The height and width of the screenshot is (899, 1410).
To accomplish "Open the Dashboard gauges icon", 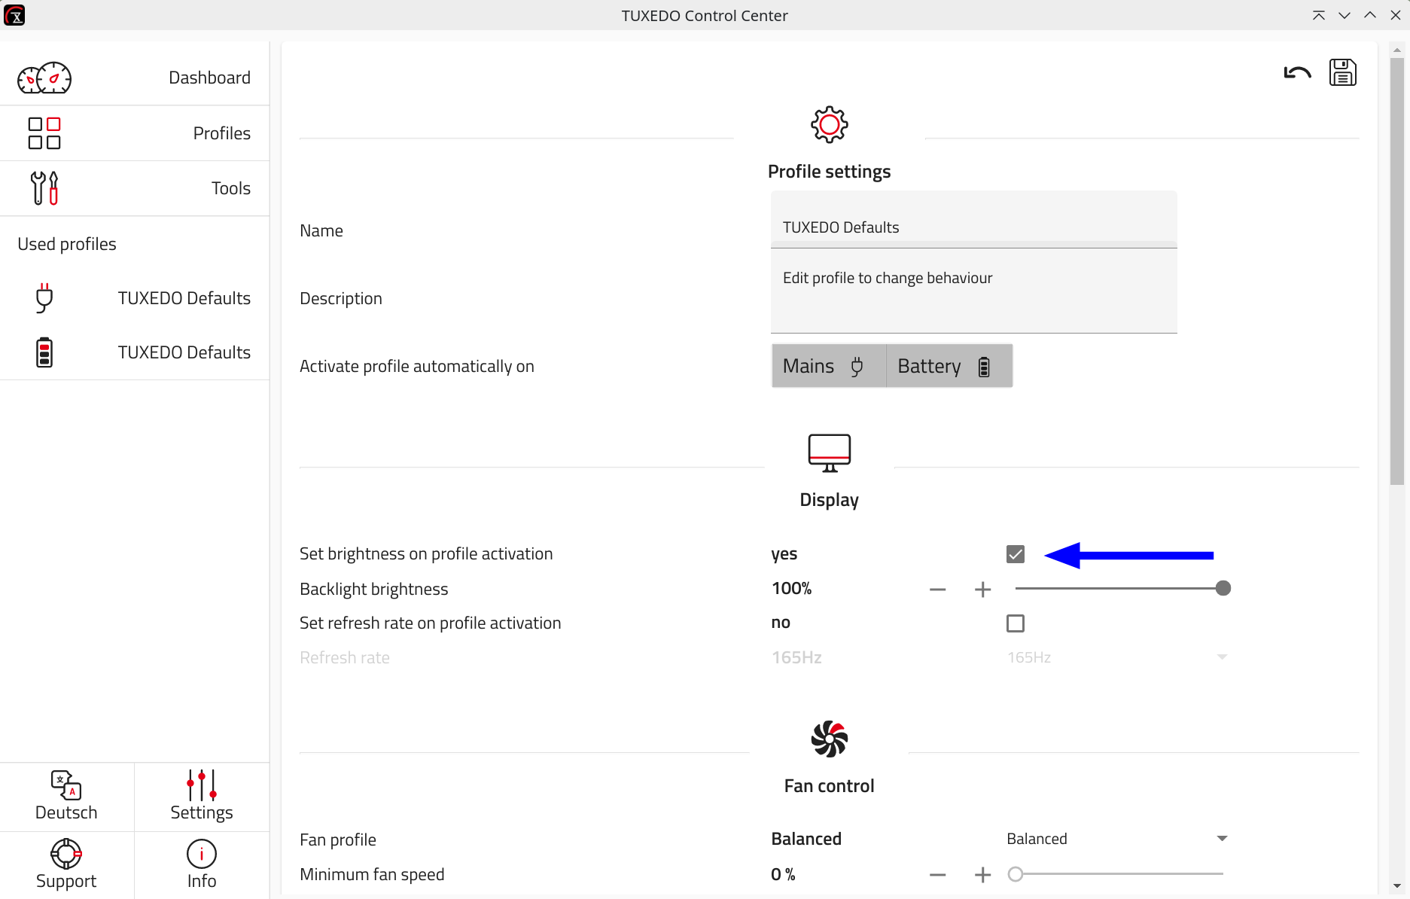I will click(x=44, y=78).
